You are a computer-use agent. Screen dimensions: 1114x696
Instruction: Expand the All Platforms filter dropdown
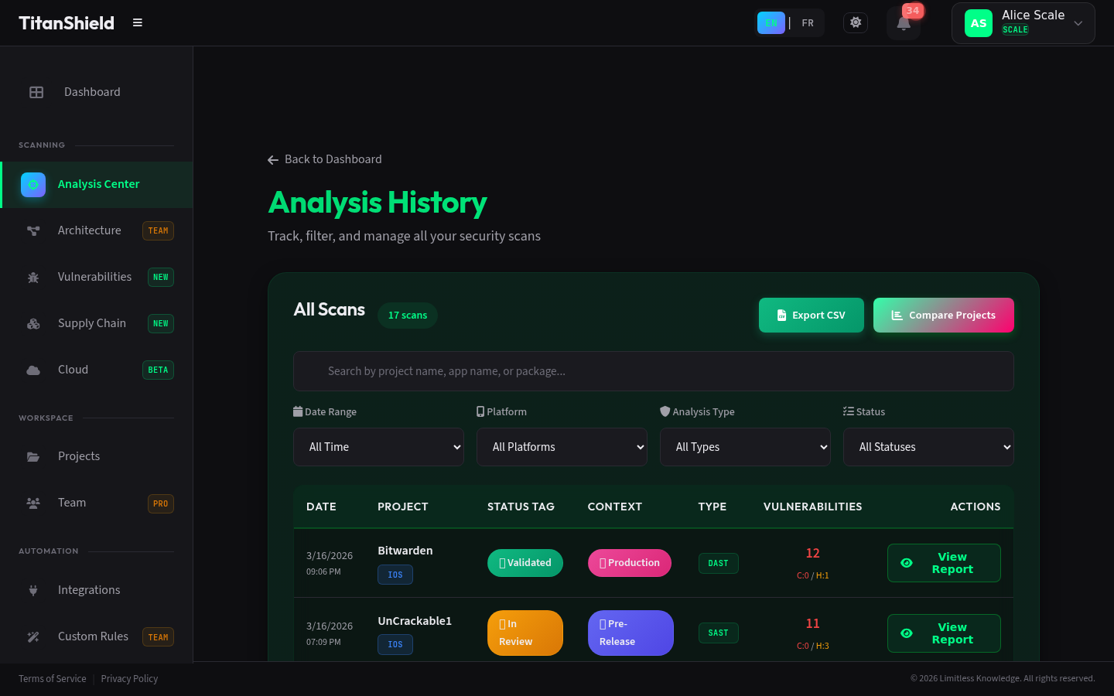coord(562,447)
